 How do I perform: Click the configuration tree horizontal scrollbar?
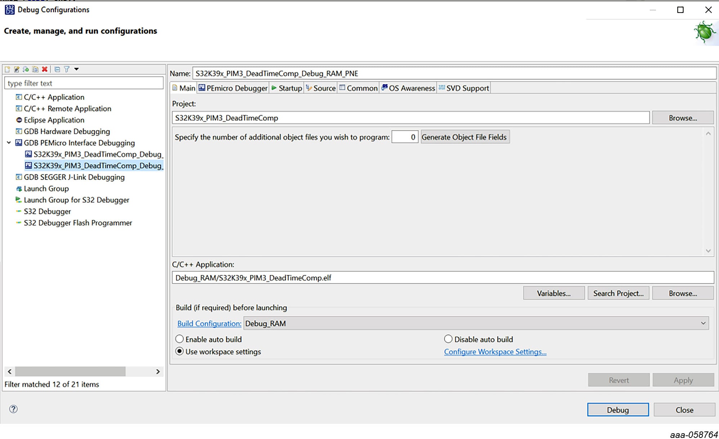click(x=70, y=371)
